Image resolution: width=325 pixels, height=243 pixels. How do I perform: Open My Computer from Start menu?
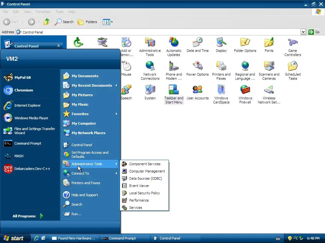click(x=90, y=123)
